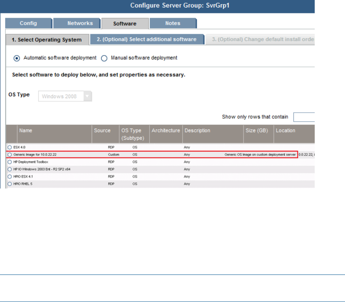Click the Architecture column header
The height and width of the screenshot is (302, 345).
(x=166, y=130)
